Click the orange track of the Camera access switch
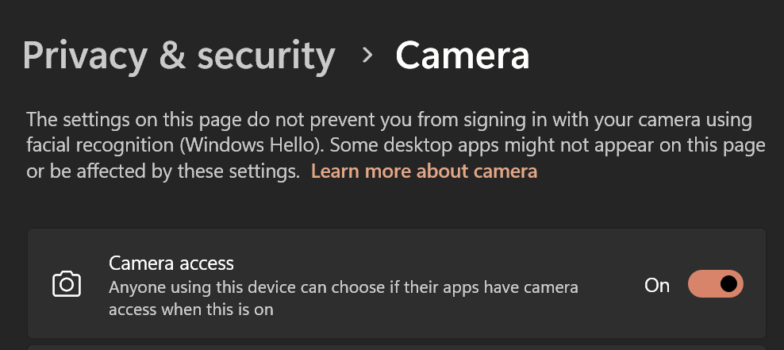This screenshot has height=350, width=784. point(704,284)
